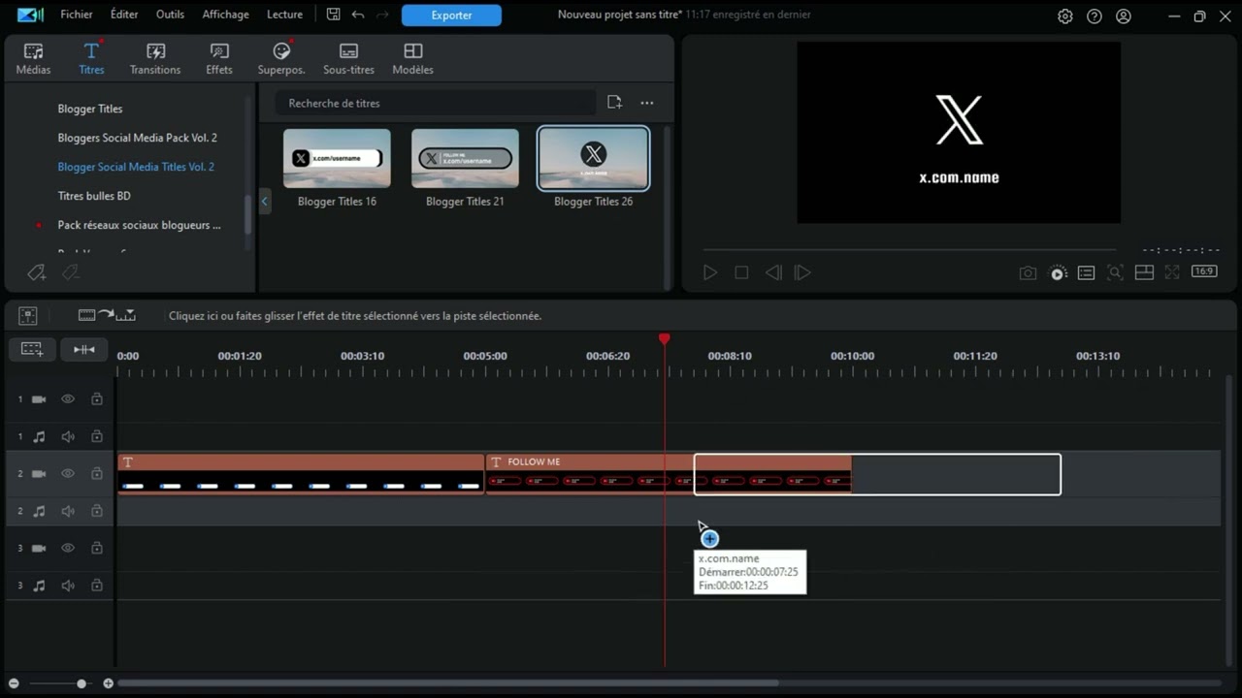Image resolution: width=1242 pixels, height=698 pixels.
Task: Click the preview window layout dock icon
Action: 1144,273
